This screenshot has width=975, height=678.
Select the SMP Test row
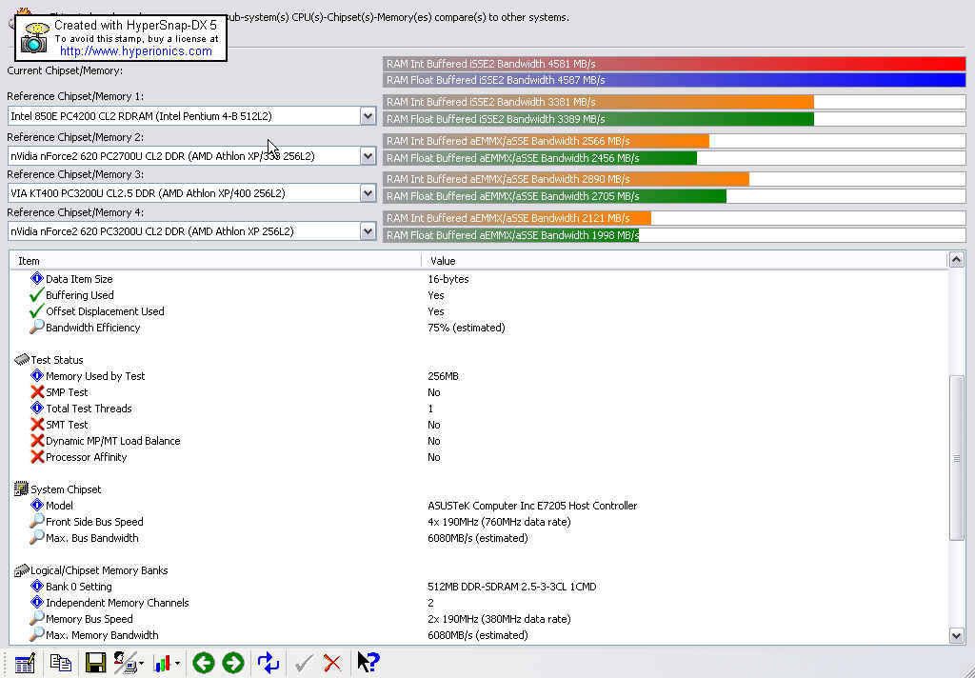pos(479,392)
